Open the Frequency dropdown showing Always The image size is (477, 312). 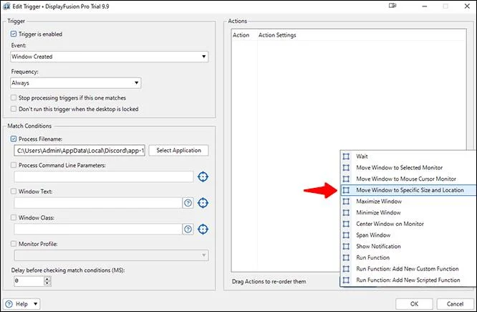tap(76, 83)
